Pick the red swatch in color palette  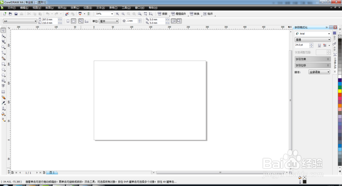[x=340, y=95]
